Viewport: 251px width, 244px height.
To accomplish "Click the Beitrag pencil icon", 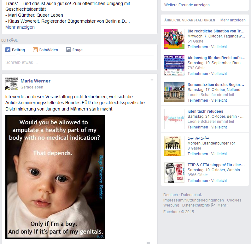I will point(8,50).
